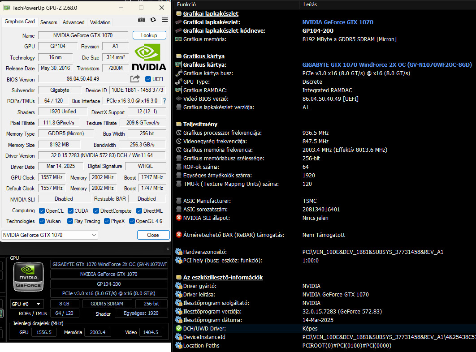The height and width of the screenshot is (352, 476).
Task: Click the GP104-200 field in GPU panel
Action: 109,284
